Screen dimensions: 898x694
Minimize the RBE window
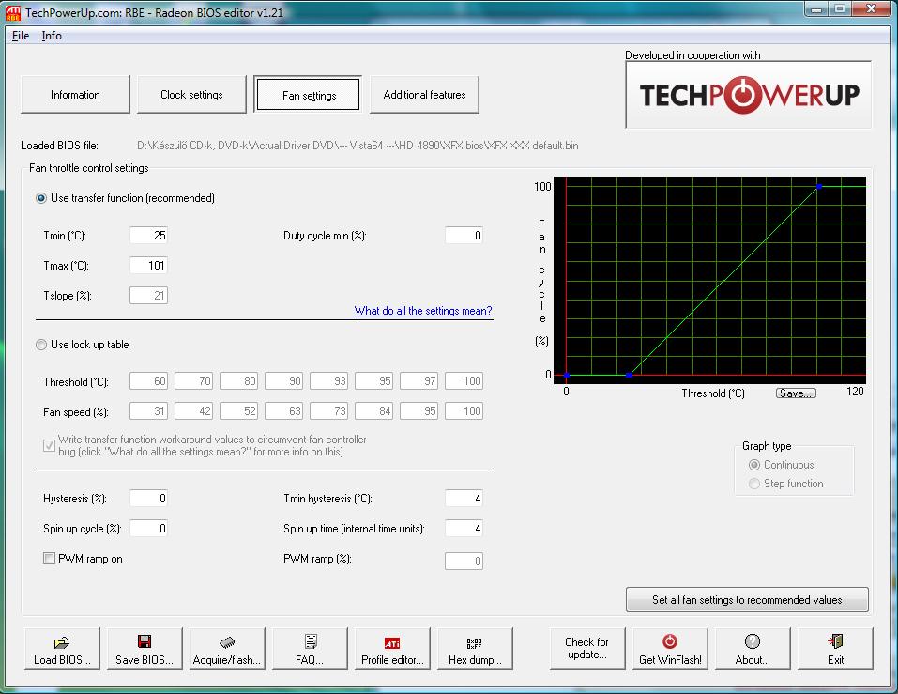pos(816,9)
